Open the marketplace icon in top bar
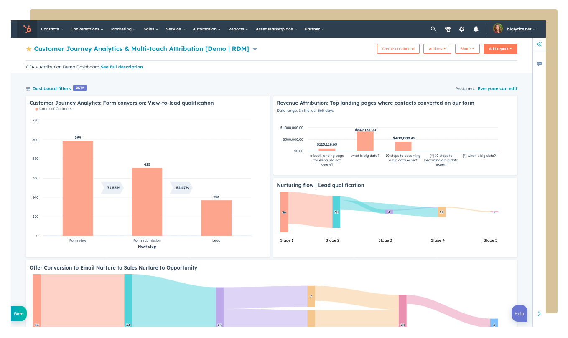This screenshot has height=338, width=568. (x=448, y=29)
